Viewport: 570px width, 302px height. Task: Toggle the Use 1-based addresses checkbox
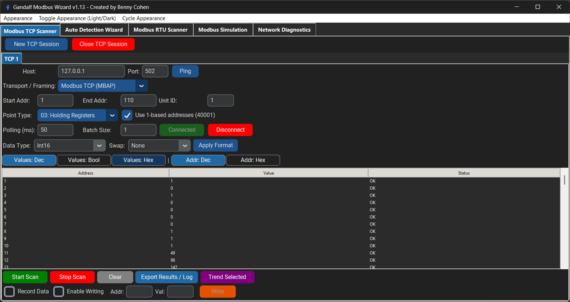pyautogui.click(x=127, y=115)
